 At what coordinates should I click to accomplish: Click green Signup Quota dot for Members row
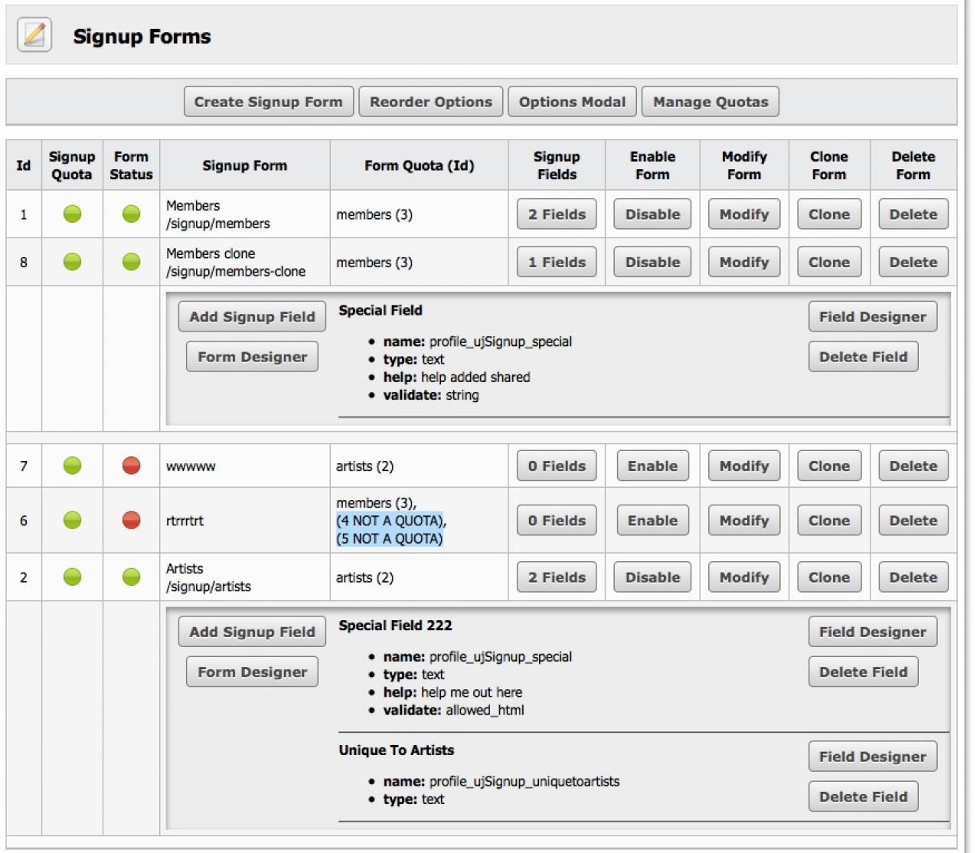[x=72, y=214]
